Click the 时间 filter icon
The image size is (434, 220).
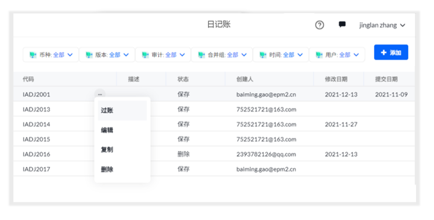point(263,55)
